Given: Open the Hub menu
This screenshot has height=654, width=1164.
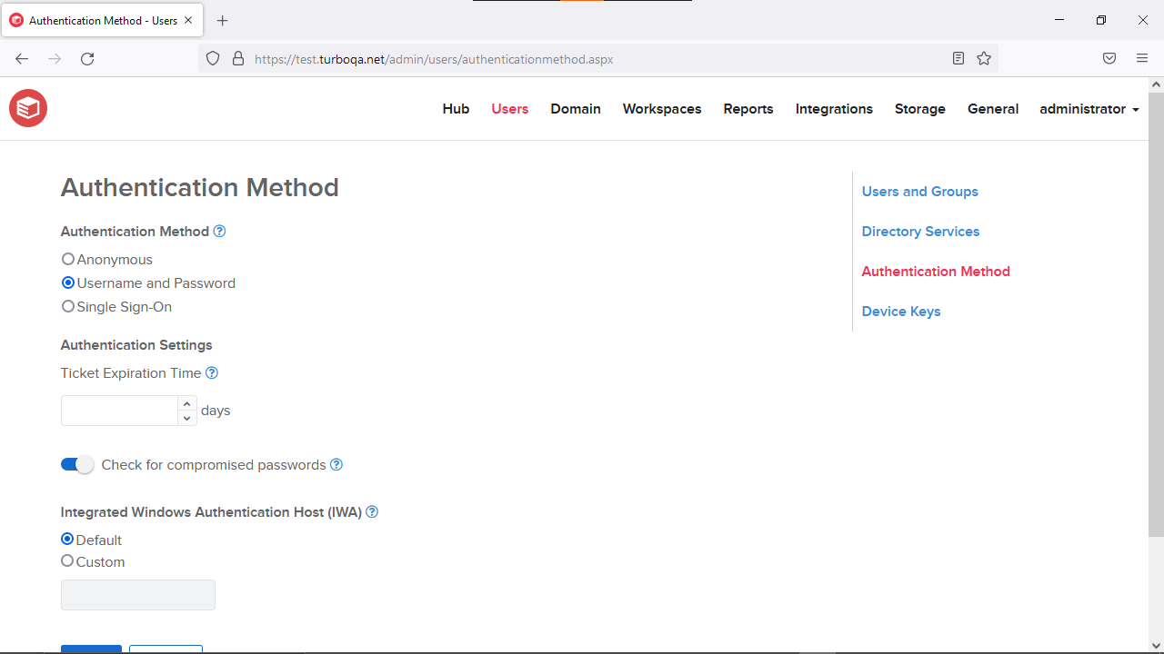Looking at the screenshot, I should pyautogui.click(x=456, y=109).
